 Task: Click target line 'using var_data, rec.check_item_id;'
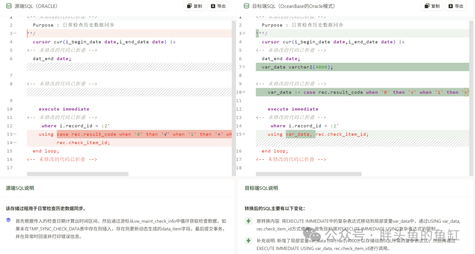click(362, 134)
